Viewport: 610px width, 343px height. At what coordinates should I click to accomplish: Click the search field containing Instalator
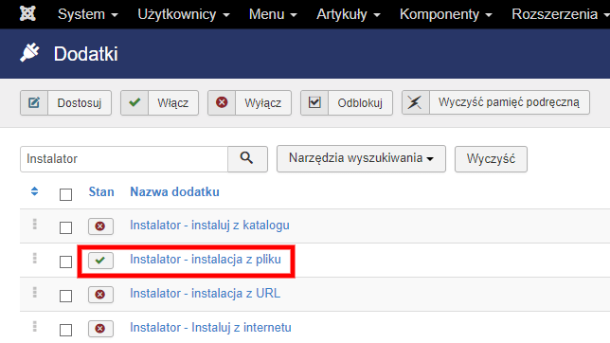click(x=124, y=159)
